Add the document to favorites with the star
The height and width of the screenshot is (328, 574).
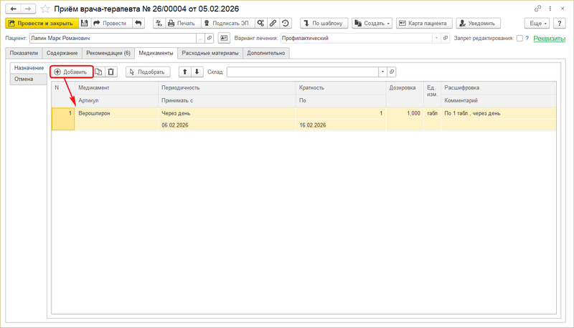point(45,9)
